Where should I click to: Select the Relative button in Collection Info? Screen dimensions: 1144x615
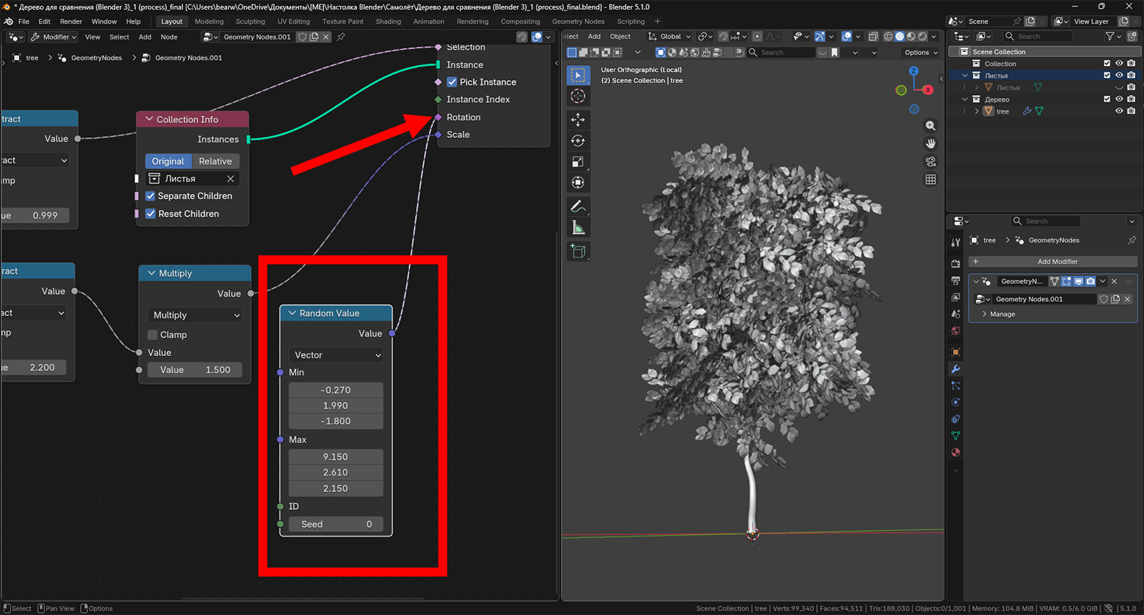pyautogui.click(x=215, y=162)
